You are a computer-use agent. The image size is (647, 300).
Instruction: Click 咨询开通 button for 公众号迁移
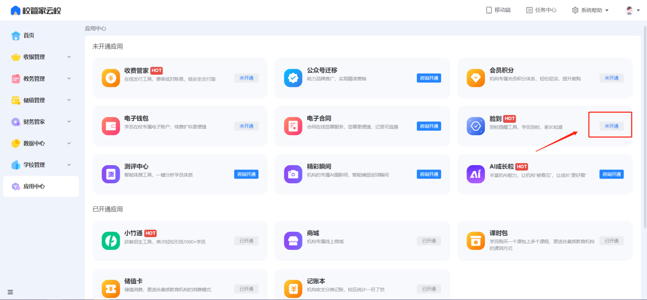(429, 78)
